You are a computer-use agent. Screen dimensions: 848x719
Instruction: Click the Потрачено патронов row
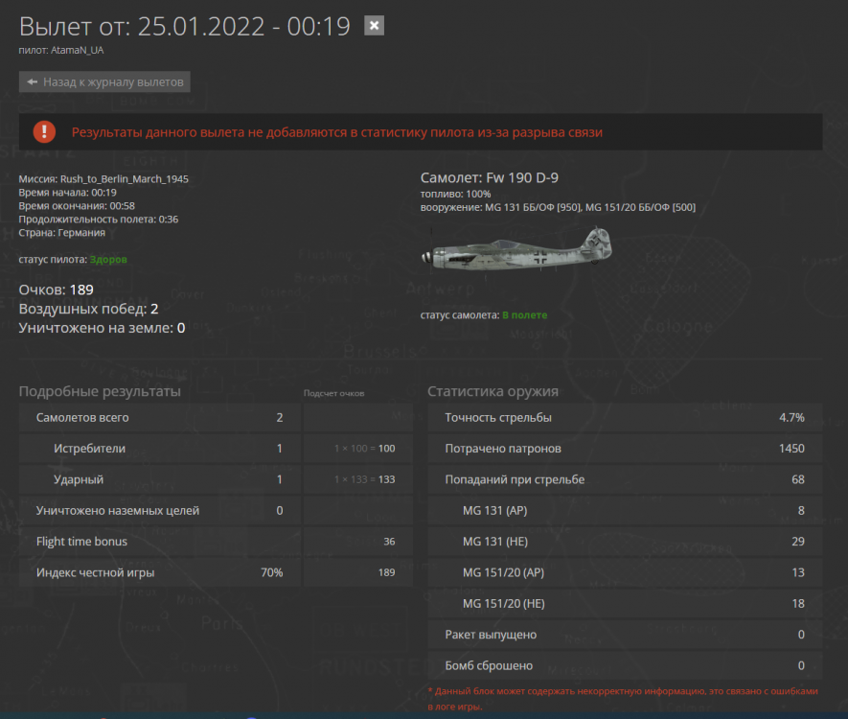click(x=625, y=449)
